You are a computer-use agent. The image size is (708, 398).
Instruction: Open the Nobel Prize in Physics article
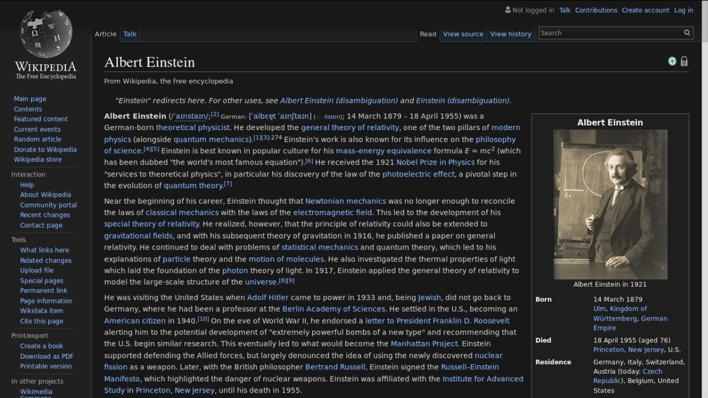[435, 162]
